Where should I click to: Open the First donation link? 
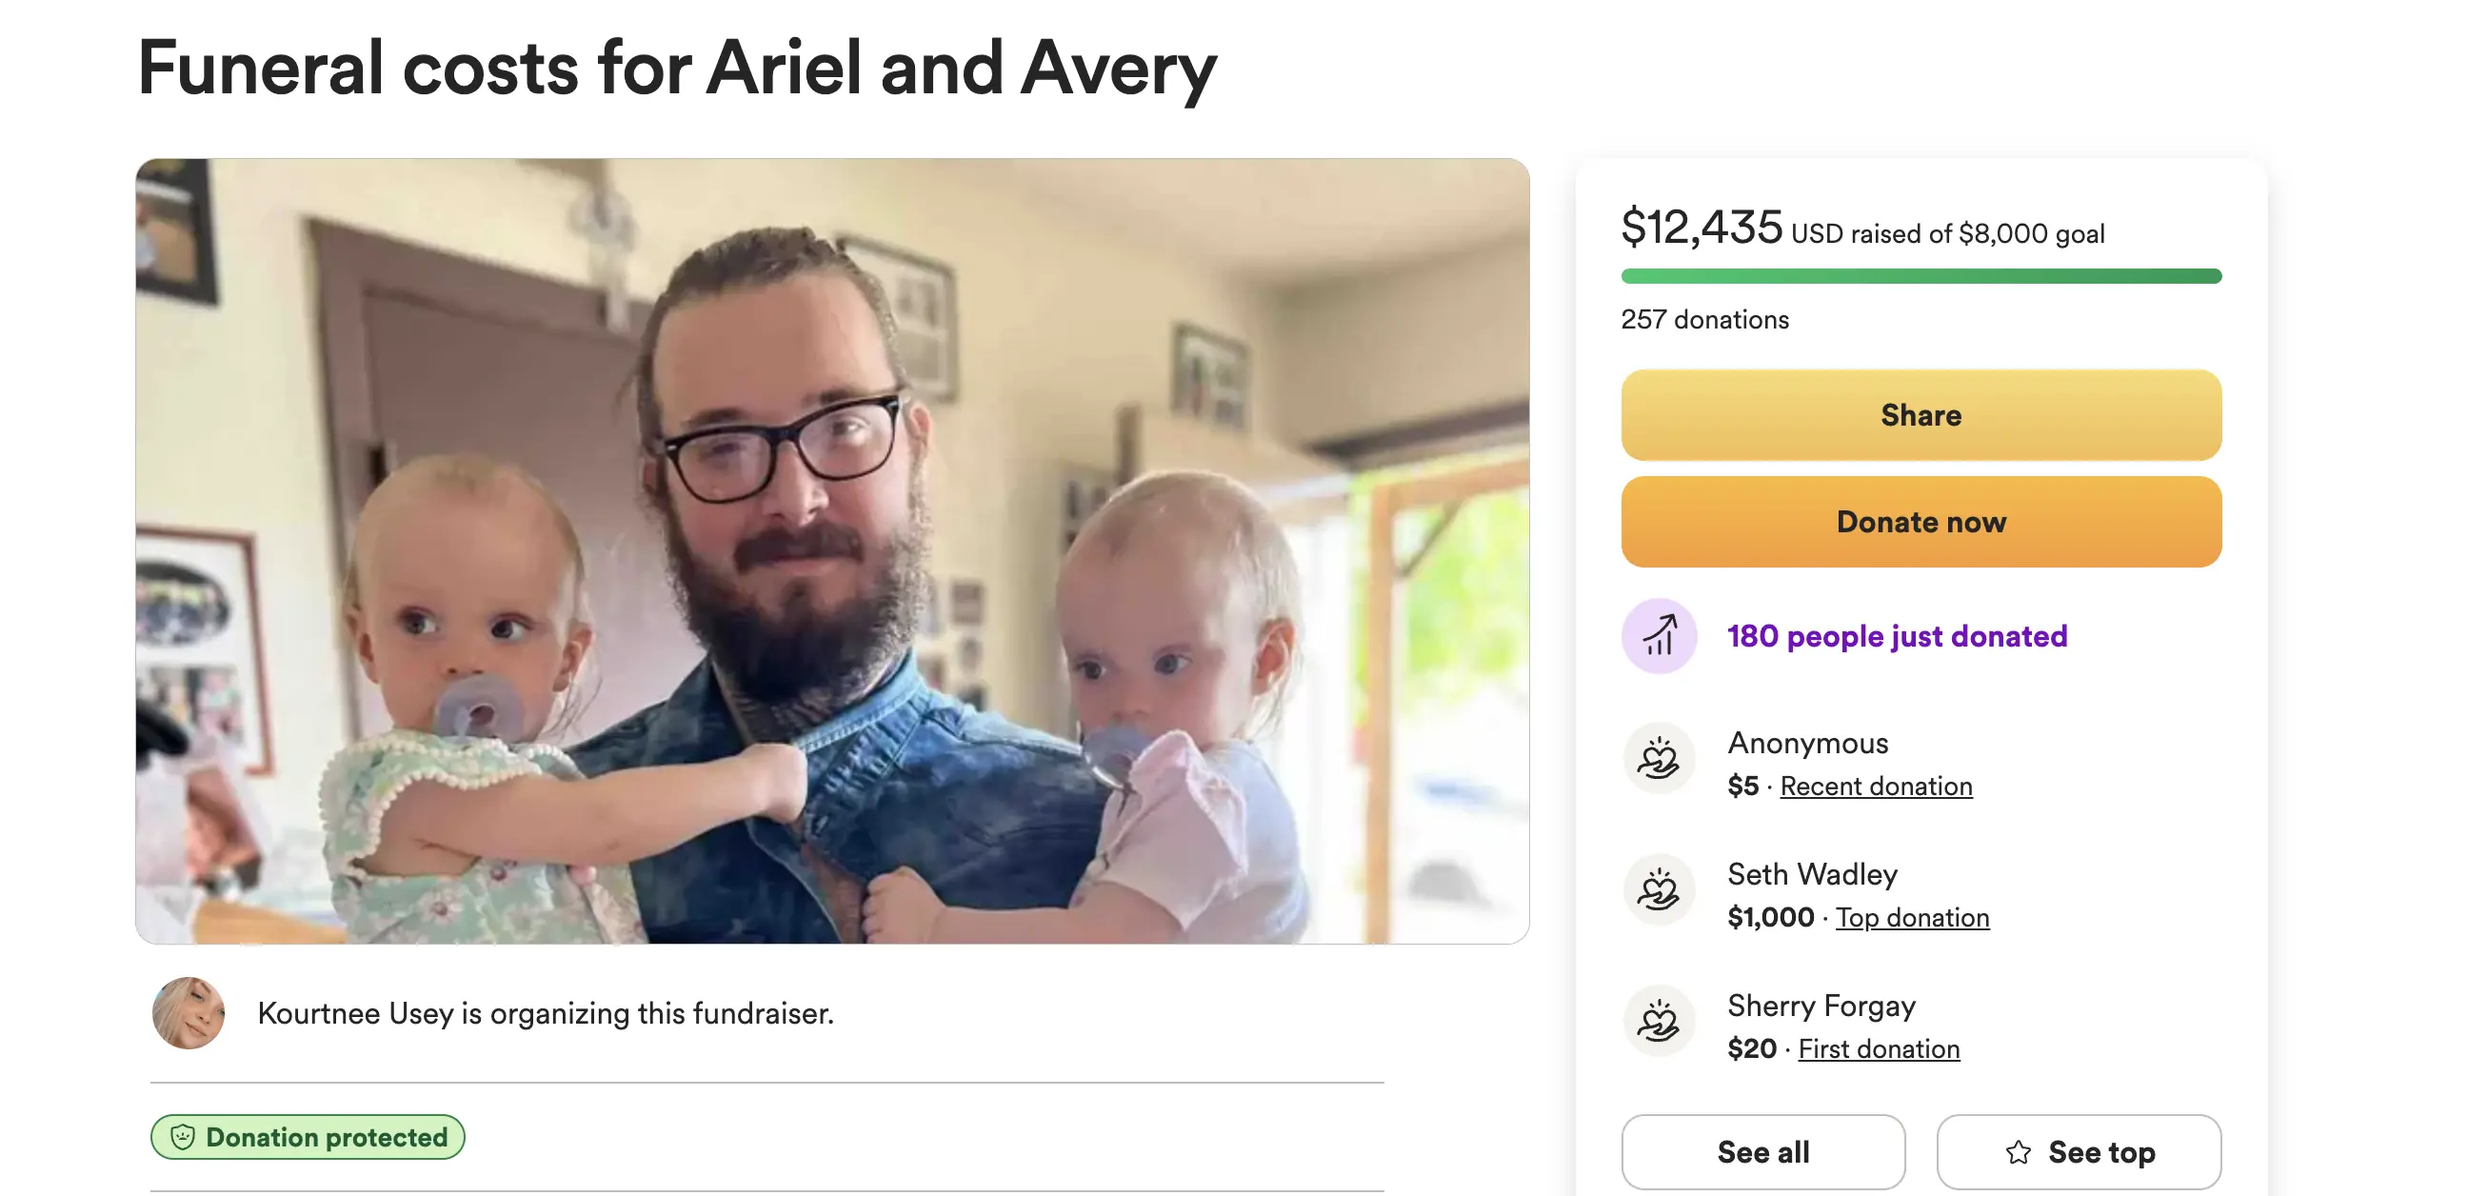1878,1049
